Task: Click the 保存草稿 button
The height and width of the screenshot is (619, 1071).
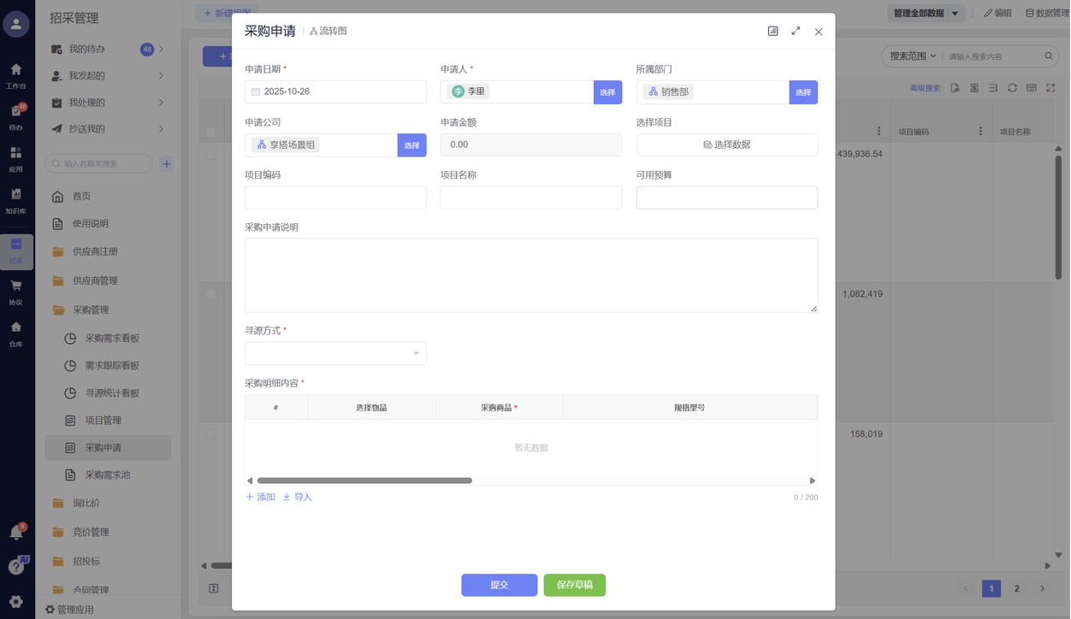Action: [574, 585]
